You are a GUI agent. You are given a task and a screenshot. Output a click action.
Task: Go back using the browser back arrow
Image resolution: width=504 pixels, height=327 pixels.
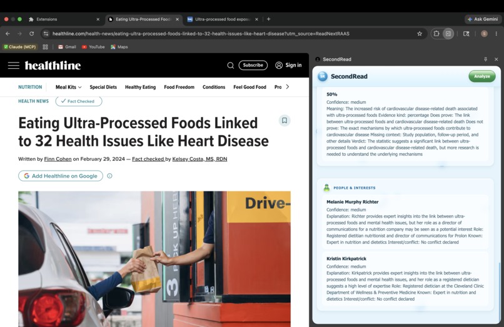8,33
